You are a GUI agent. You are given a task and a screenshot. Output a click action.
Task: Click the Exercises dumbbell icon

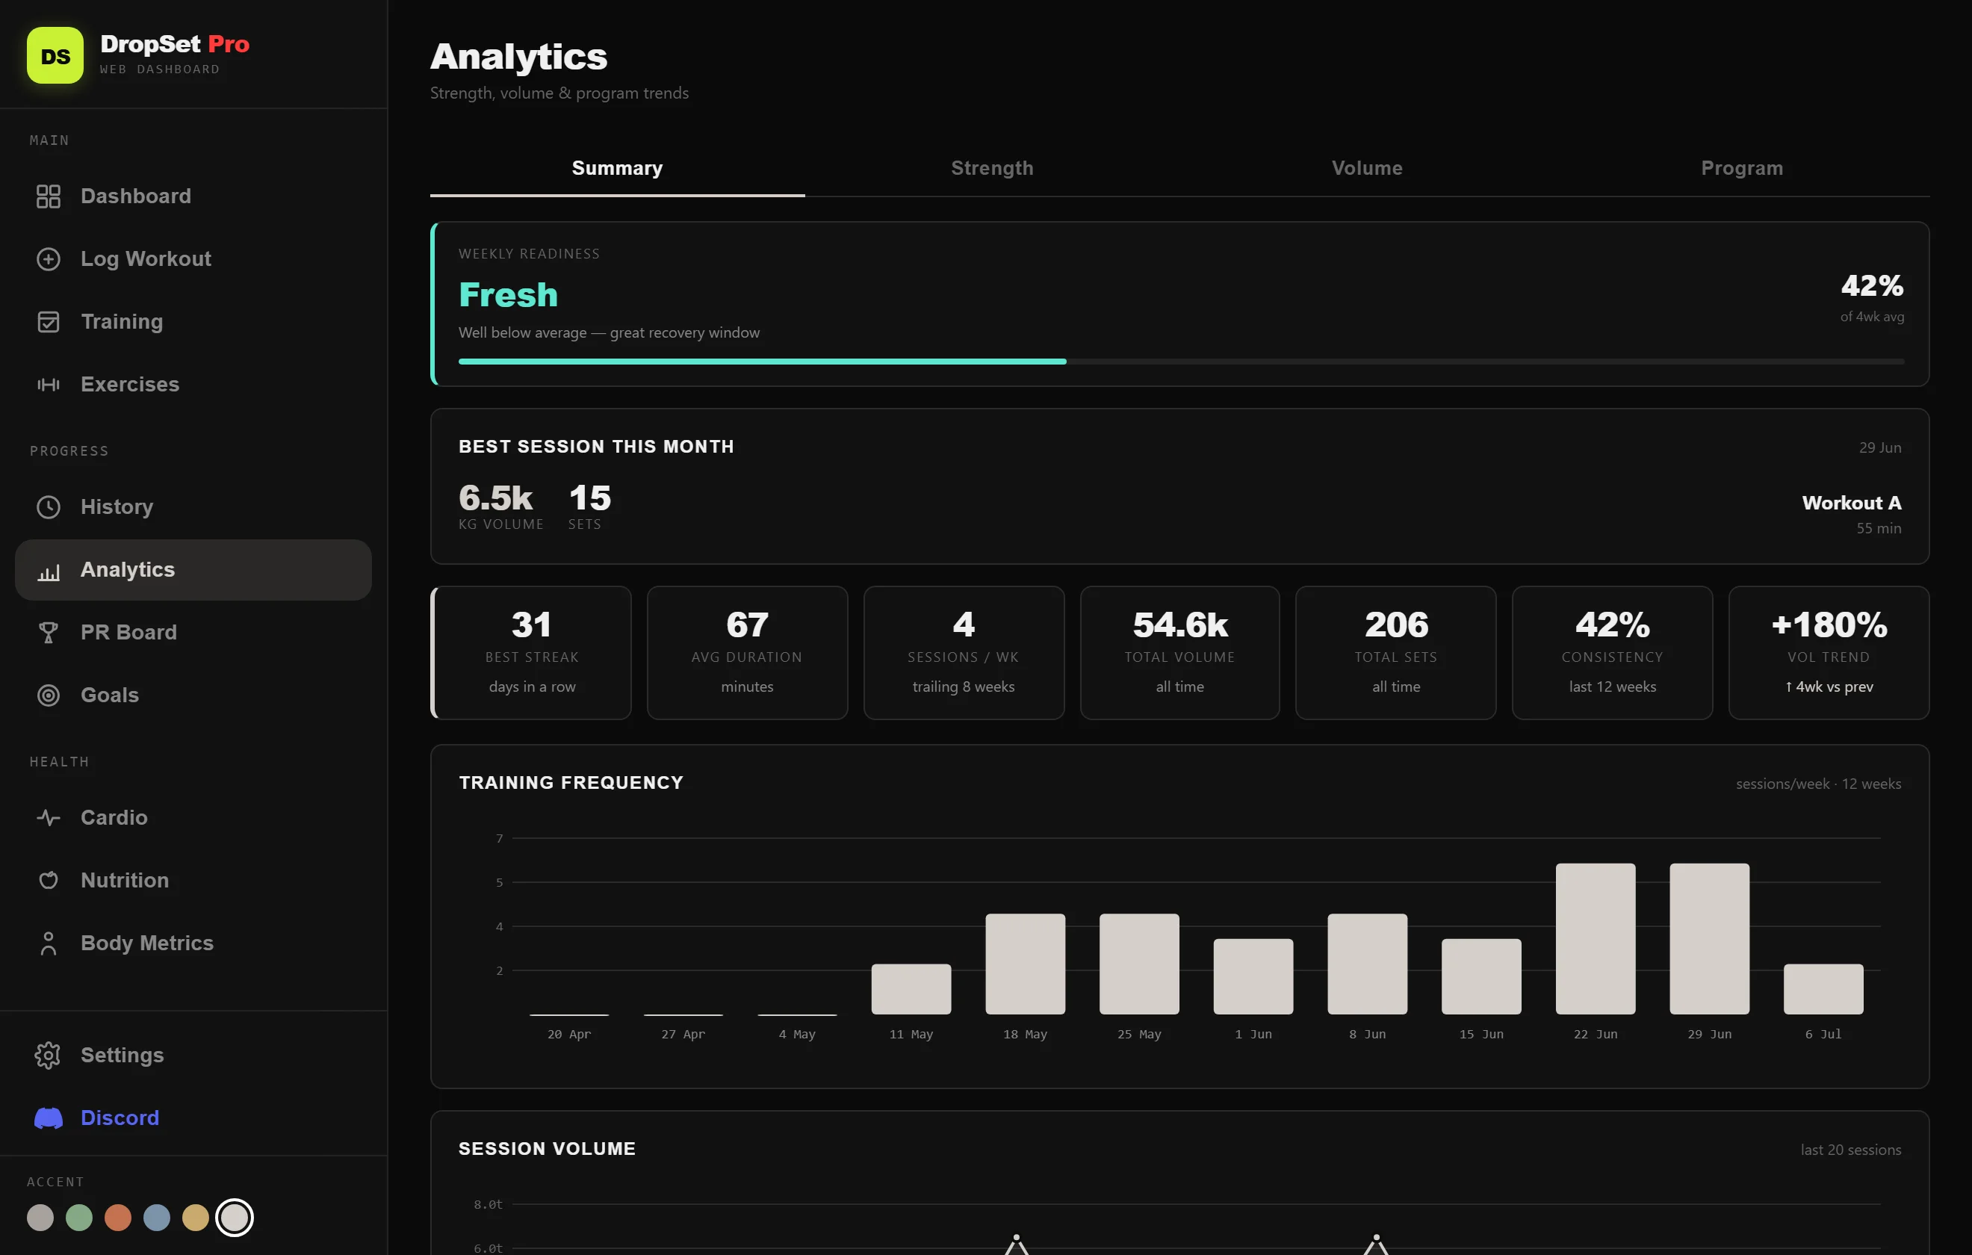coord(49,384)
